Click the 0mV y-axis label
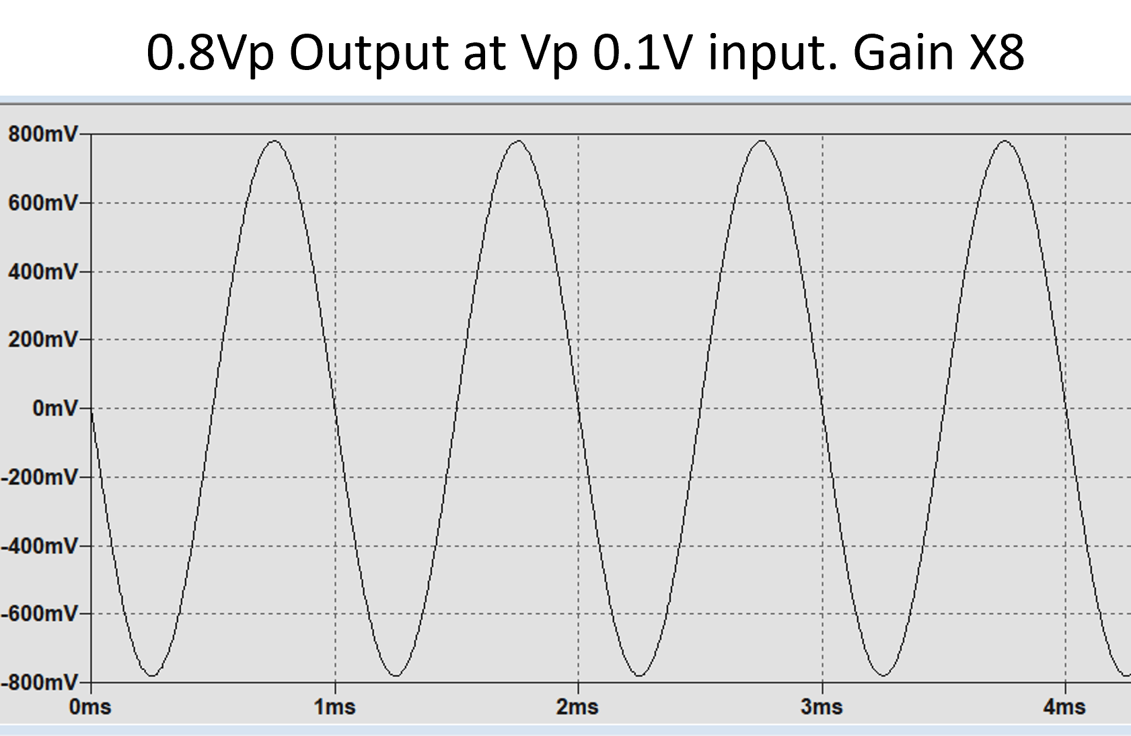 coord(55,407)
